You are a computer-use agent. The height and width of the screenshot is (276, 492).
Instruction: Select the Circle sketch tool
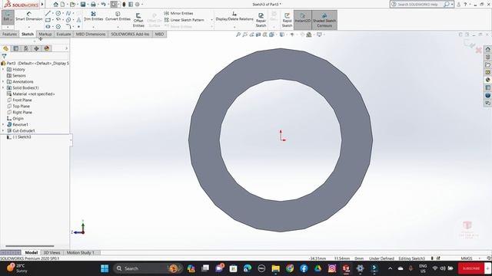[x=58, y=14]
